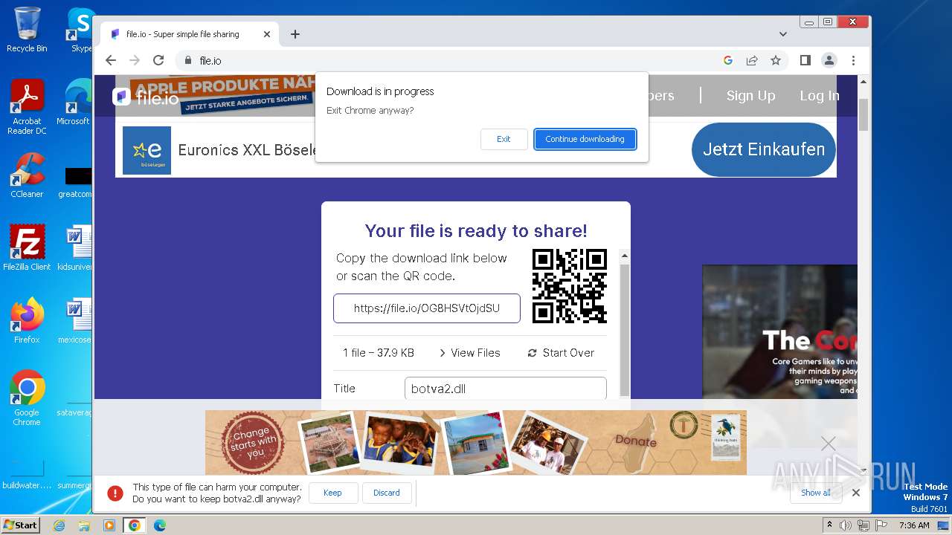Viewport: 952px width, 535px height.
Task: Close the file.io tab
Action: [267, 34]
